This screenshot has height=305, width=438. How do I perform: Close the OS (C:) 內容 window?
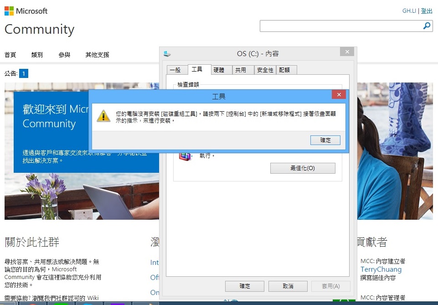coord(347,52)
